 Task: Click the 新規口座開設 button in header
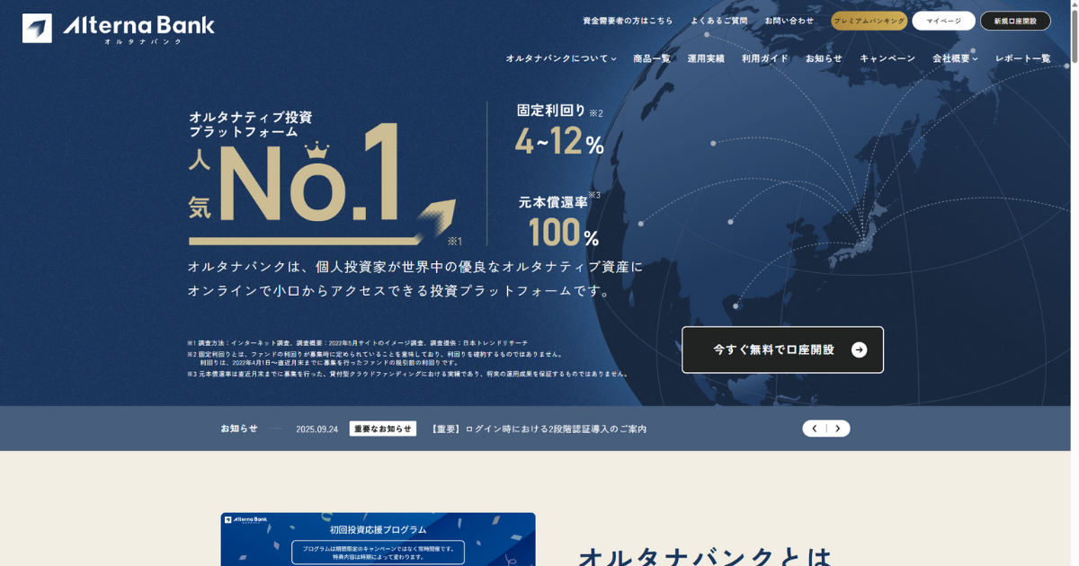[x=1015, y=21]
